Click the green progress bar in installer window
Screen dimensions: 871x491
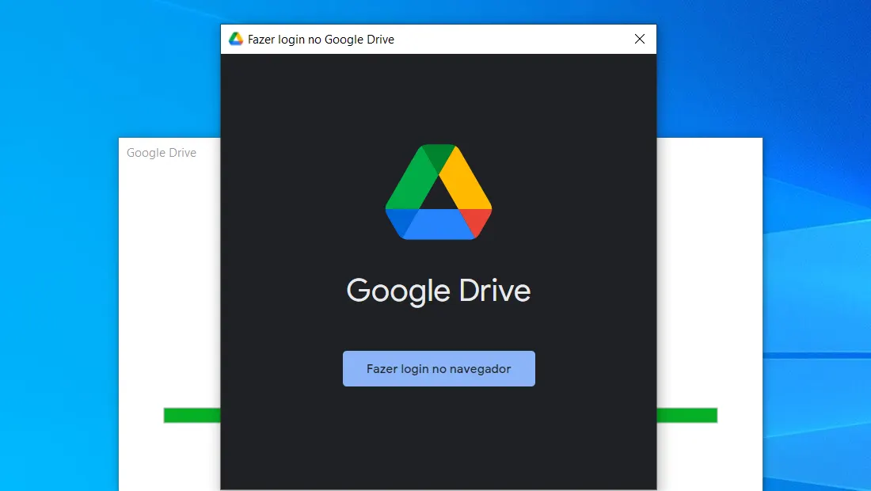tap(192, 415)
